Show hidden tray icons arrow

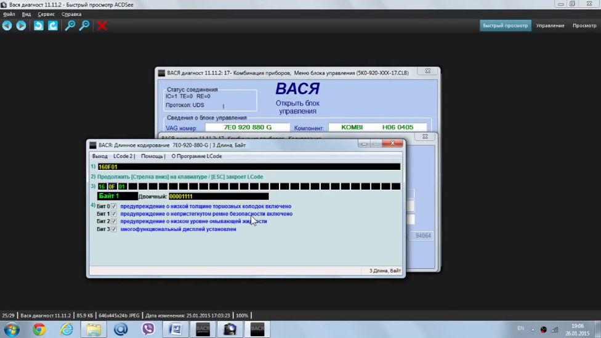533,329
